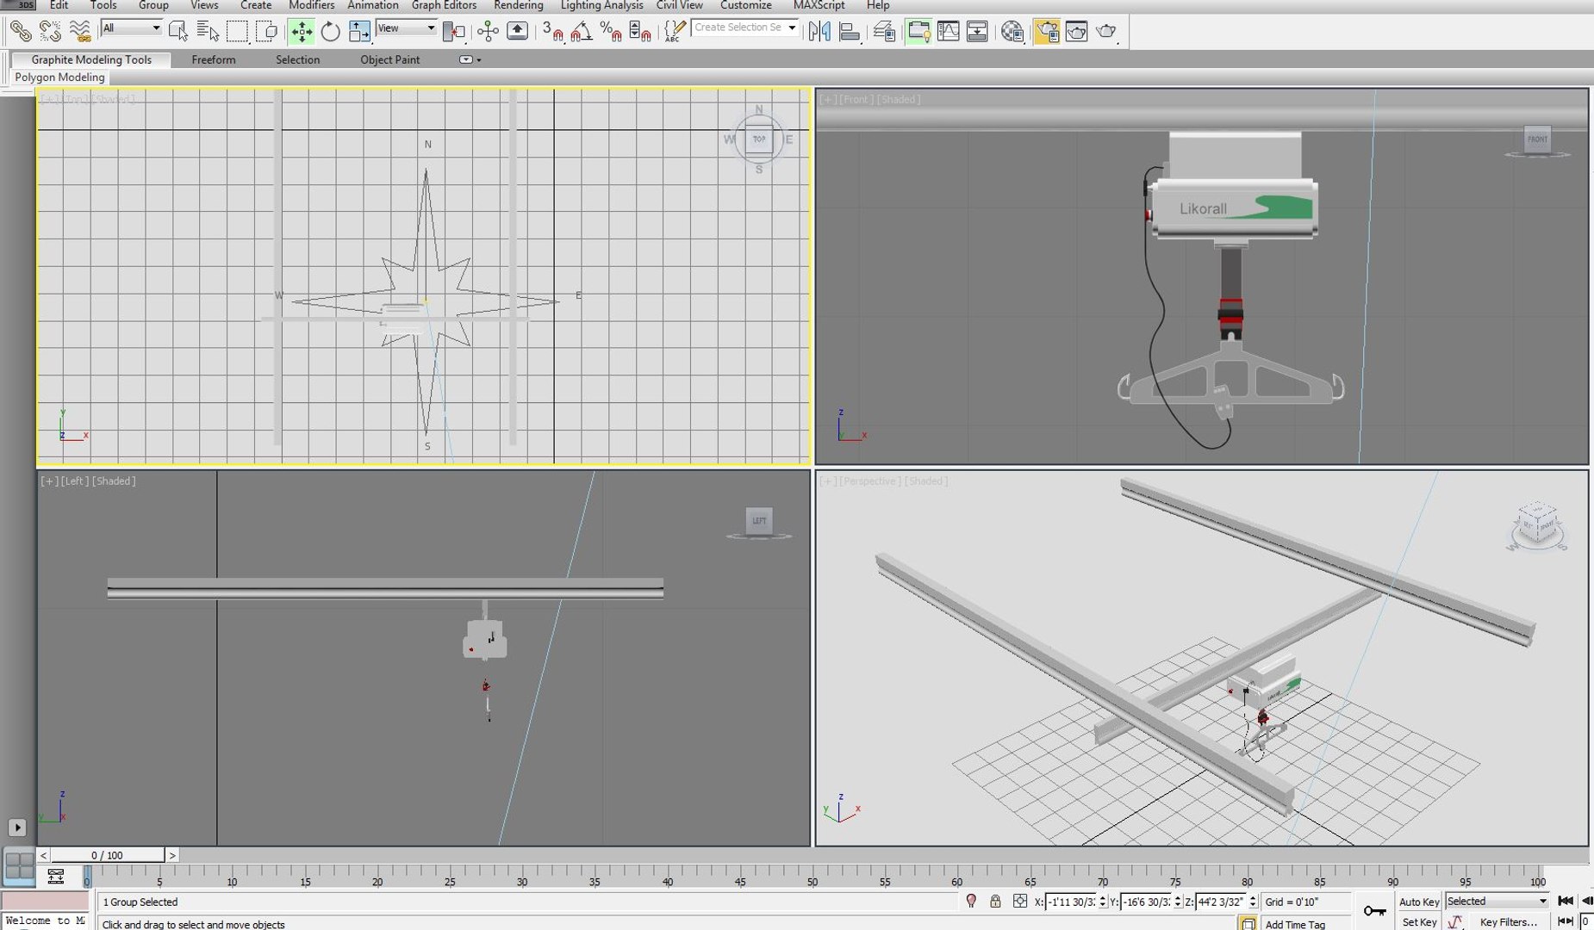Toggle Percent Snap
The image size is (1594, 930).
[611, 32]
